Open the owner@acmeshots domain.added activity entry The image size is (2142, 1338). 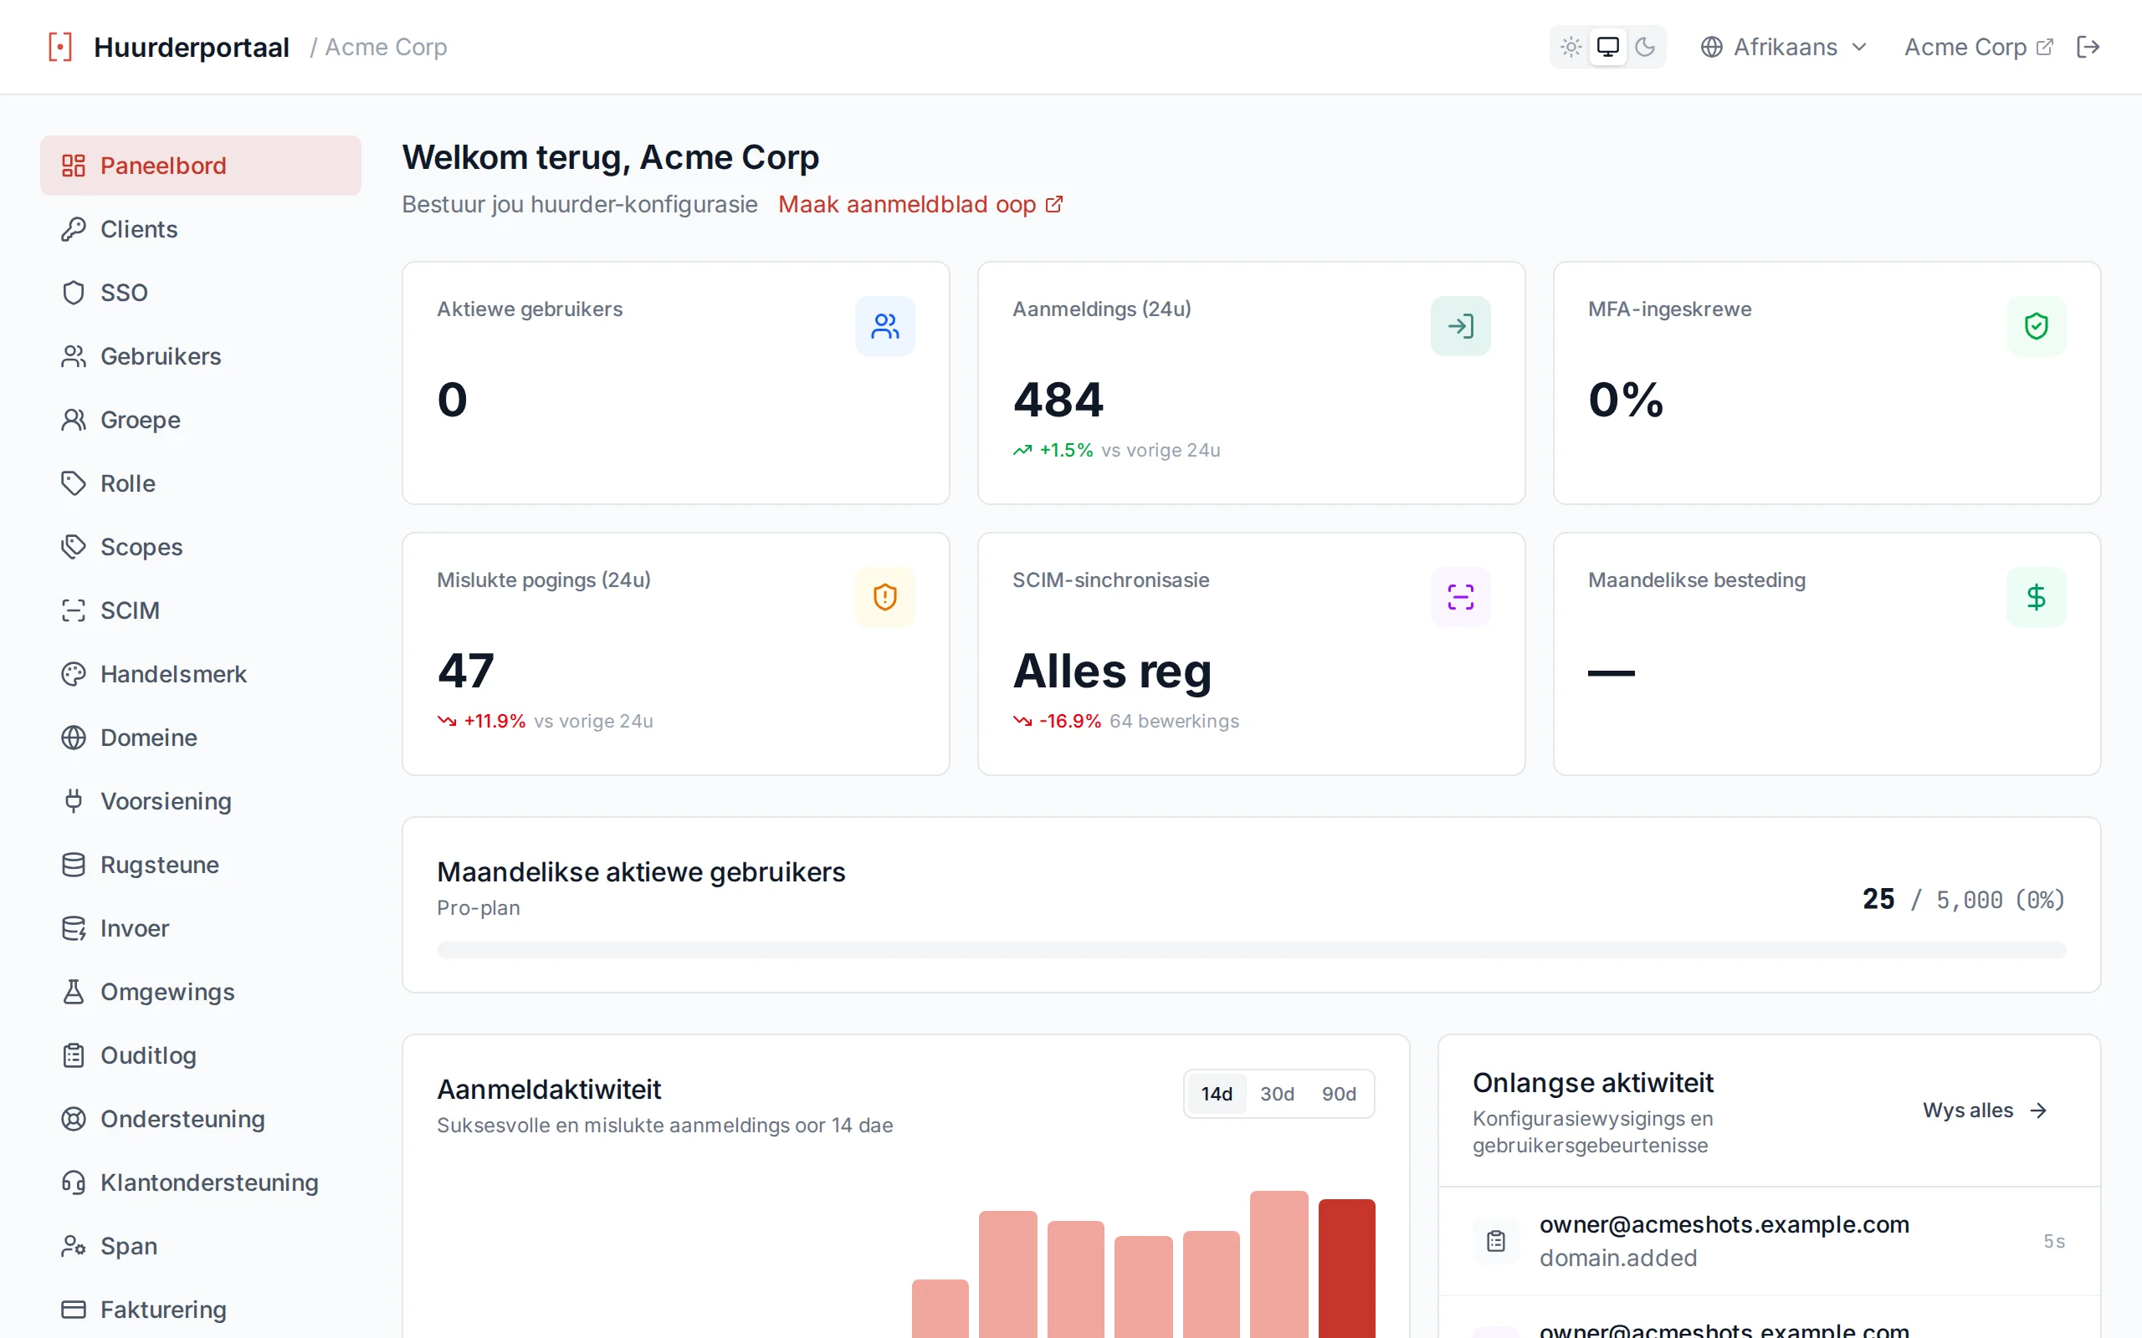1770,1242
